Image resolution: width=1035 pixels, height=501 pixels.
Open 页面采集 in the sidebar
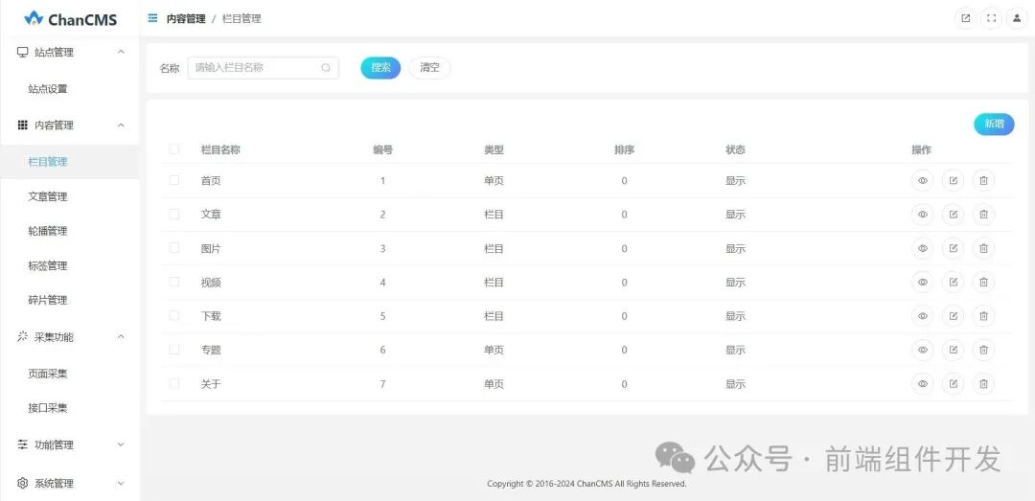pos(48,374)
